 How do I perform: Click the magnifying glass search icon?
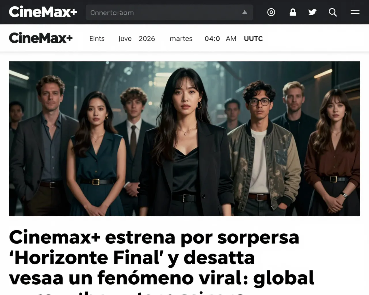tap(333, 12)
